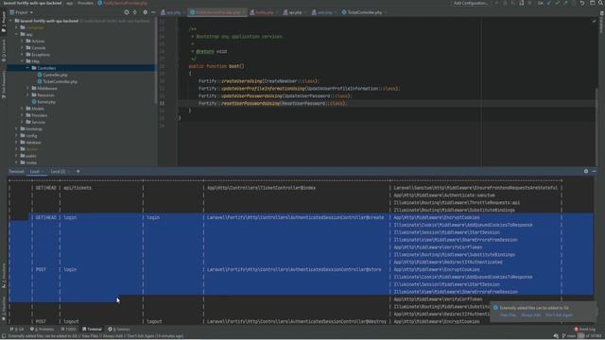Select the public folder in tree

click(x=31, y=156)
